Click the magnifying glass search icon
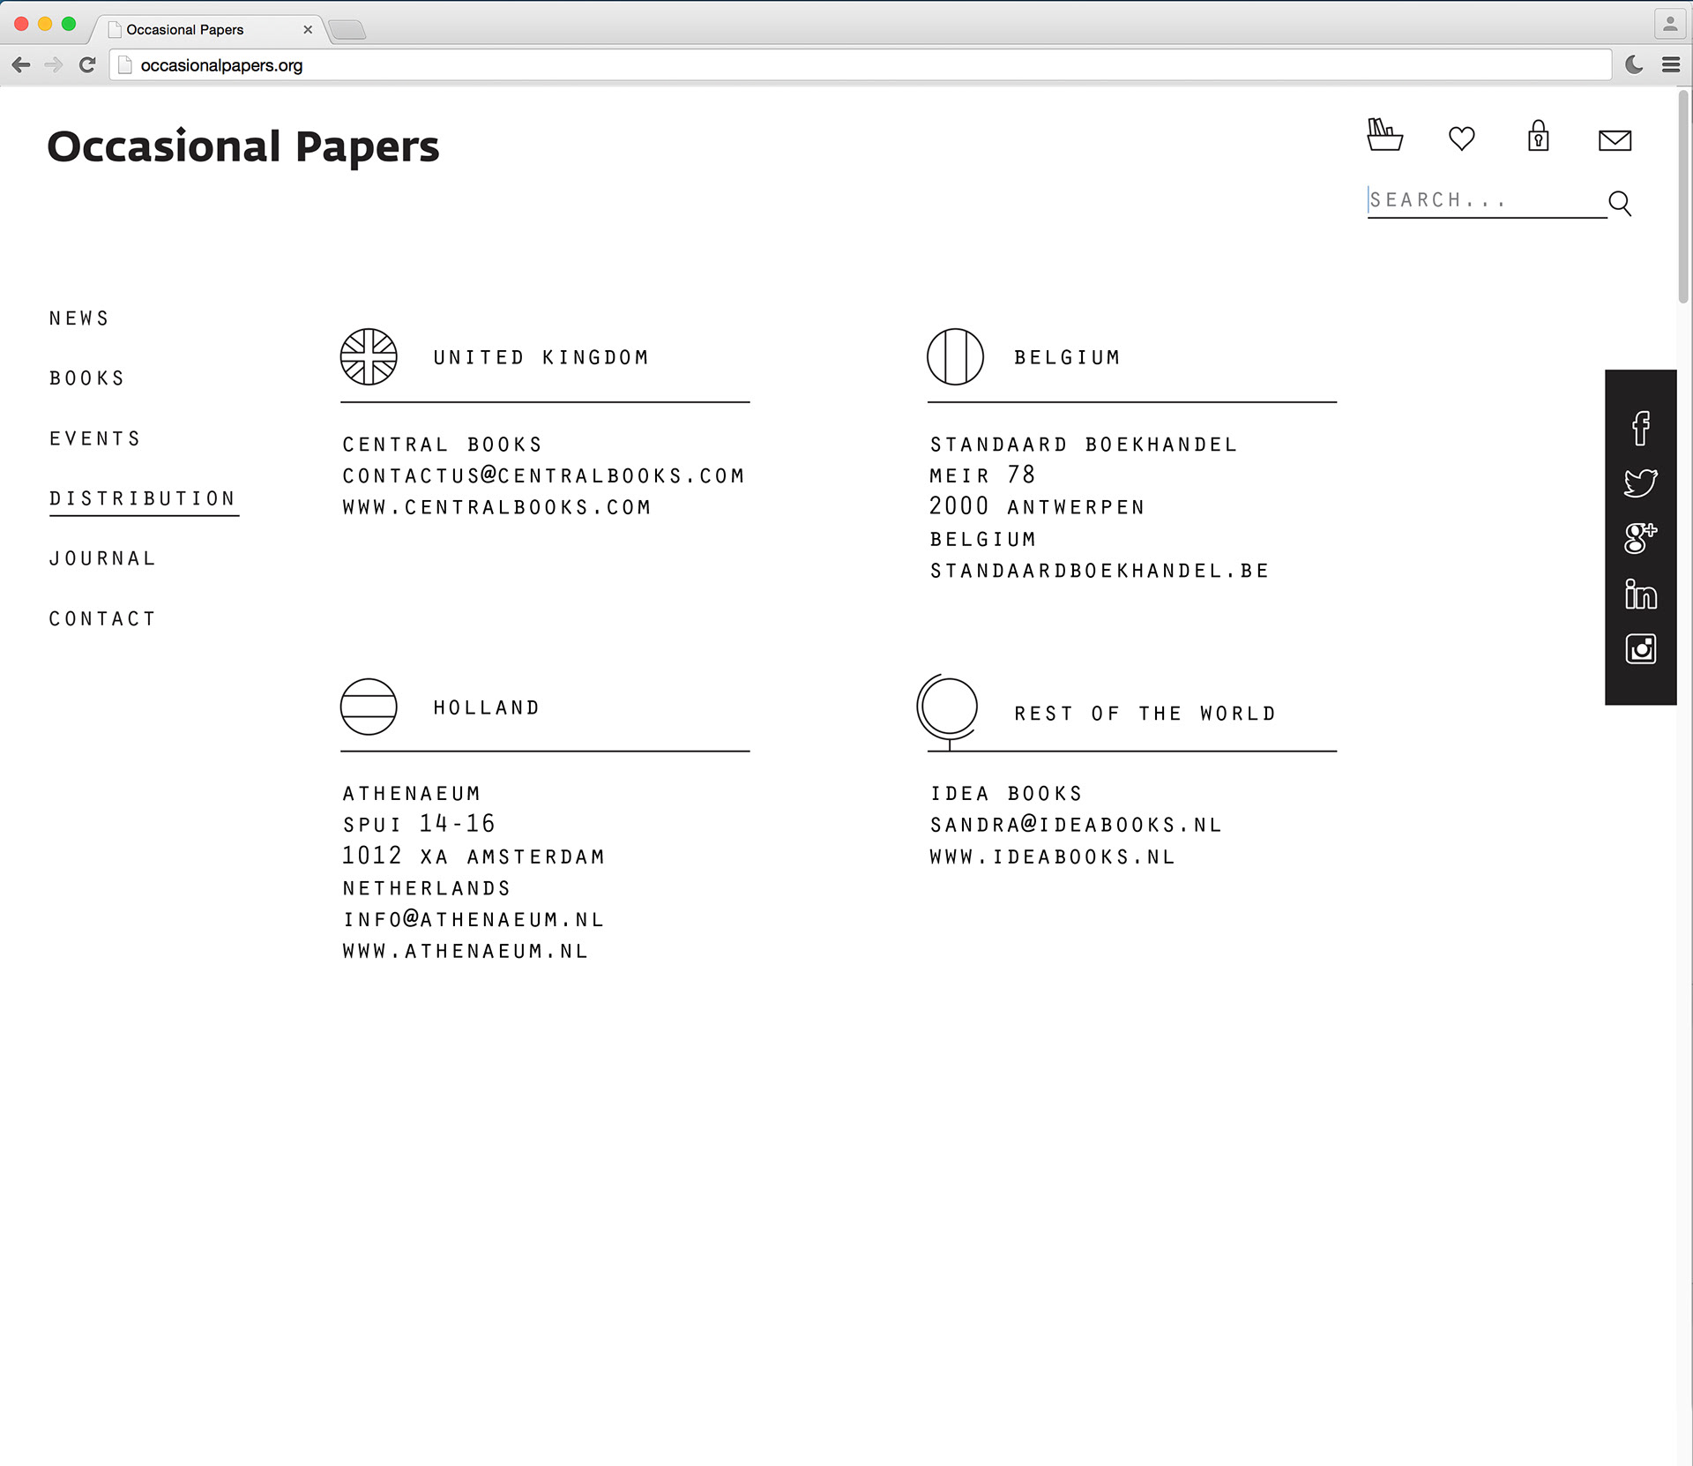This screenshot has width=1693, height=1466. 1620,203
